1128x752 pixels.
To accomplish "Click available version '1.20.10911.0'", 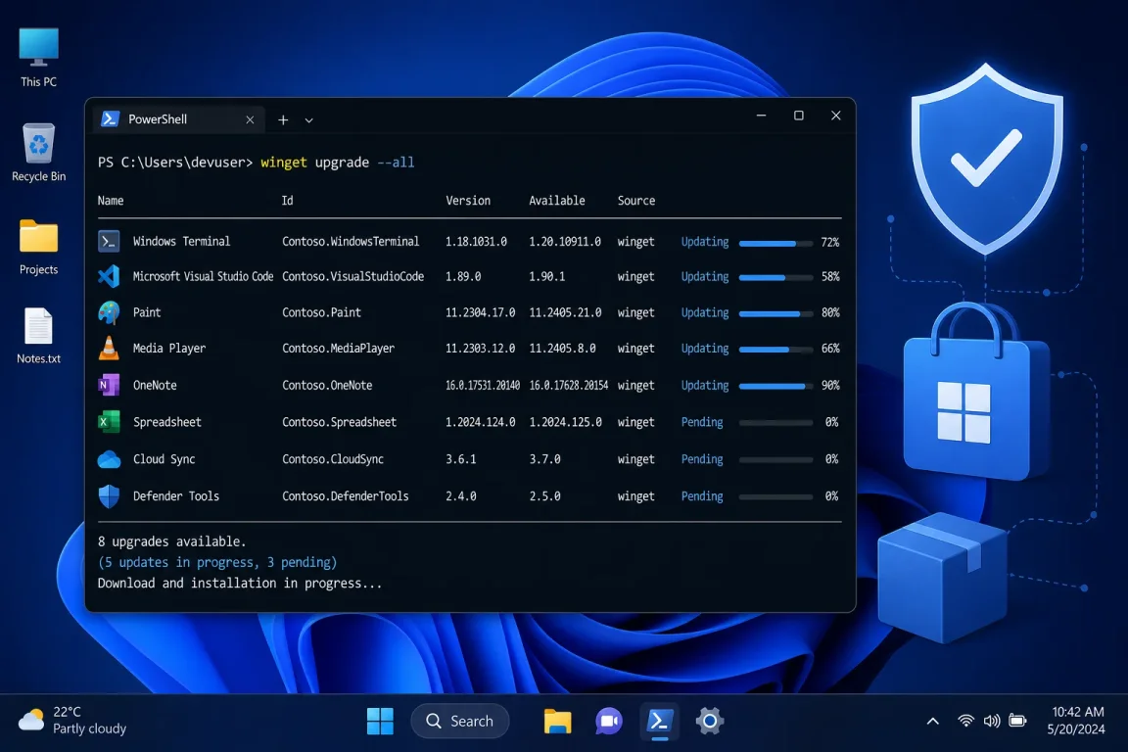I will (x=565, y=242).
